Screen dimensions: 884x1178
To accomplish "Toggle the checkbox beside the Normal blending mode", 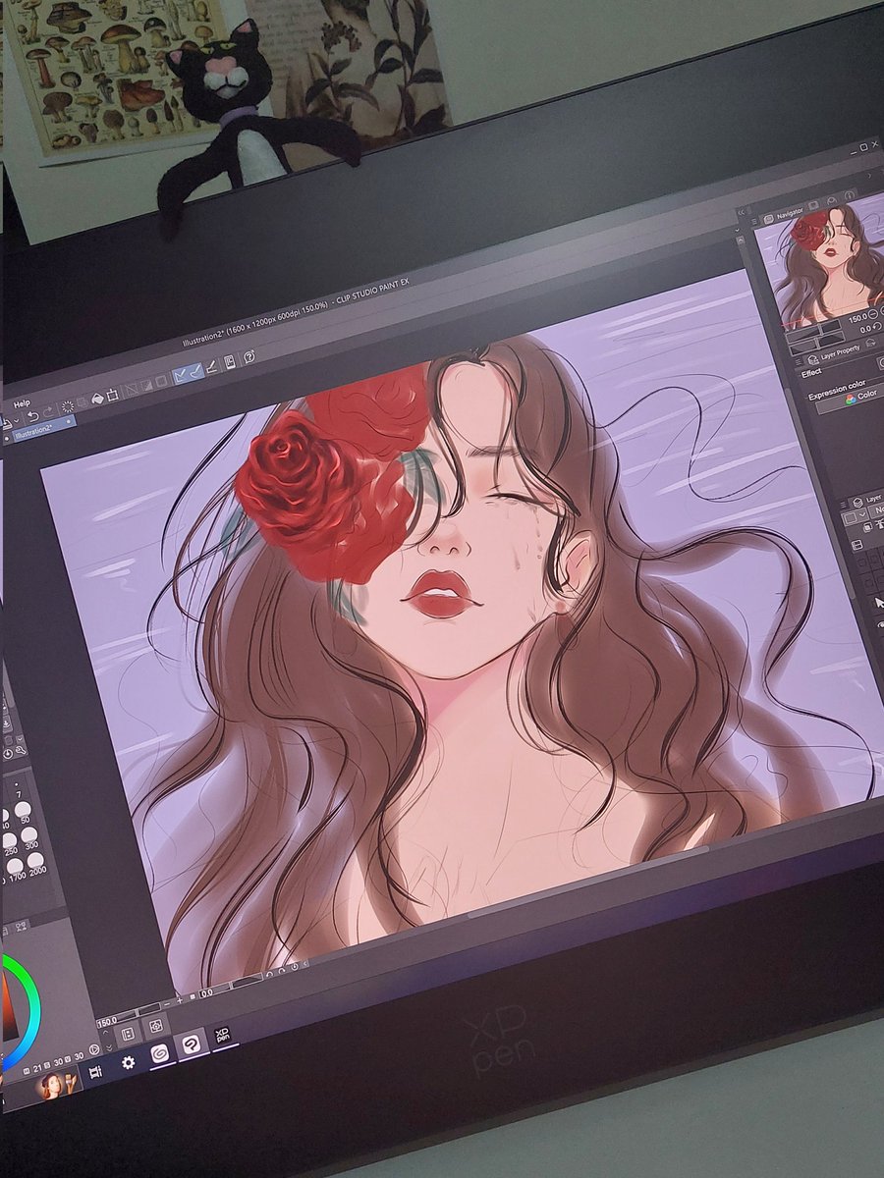I will point(849,517).
